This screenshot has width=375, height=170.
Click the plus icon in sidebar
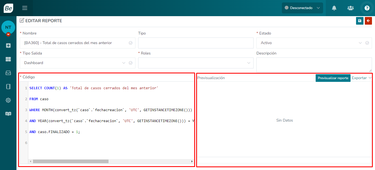pos(8,45)
